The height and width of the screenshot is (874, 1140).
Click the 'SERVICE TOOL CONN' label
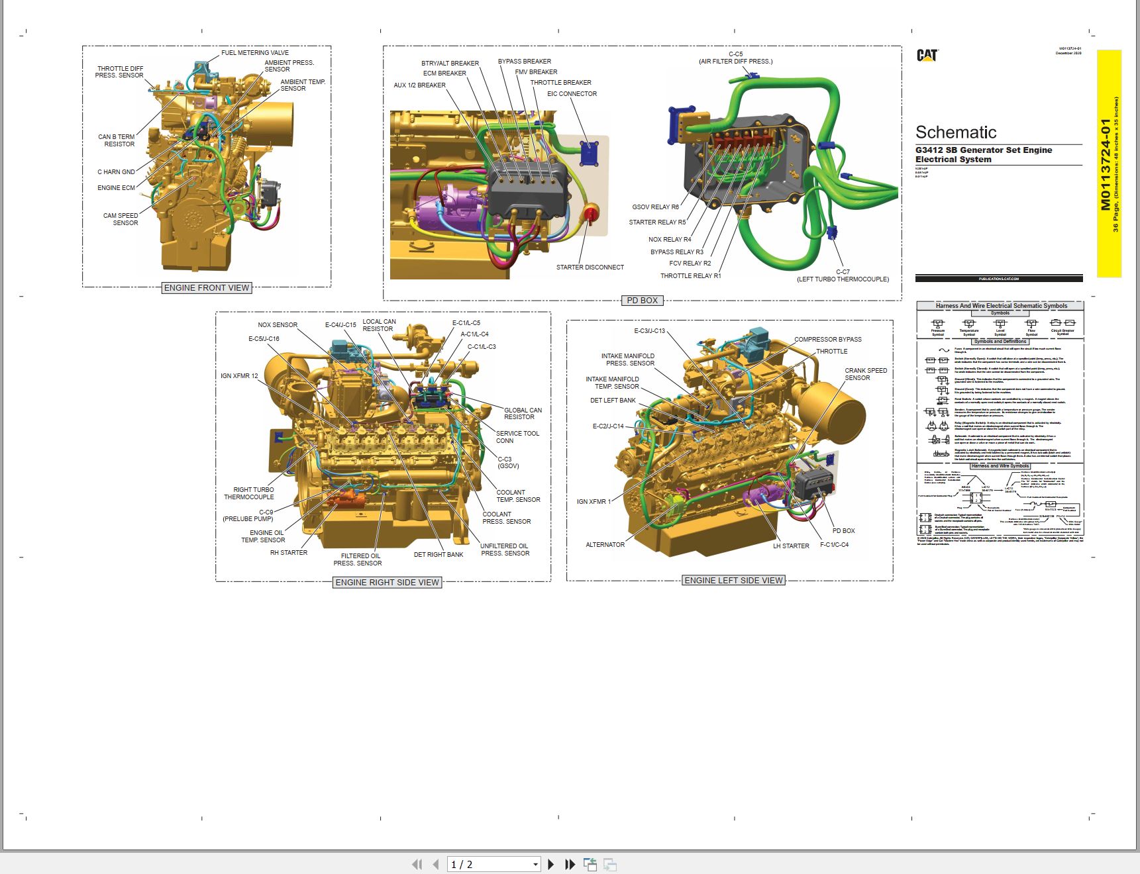pyautogui.click(x=517, y=437)
